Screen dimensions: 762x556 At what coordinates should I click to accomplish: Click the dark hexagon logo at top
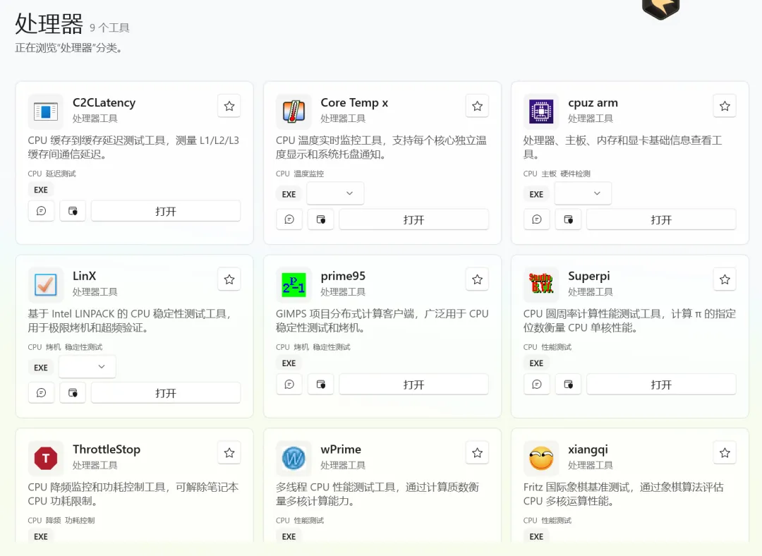[660, 8]
